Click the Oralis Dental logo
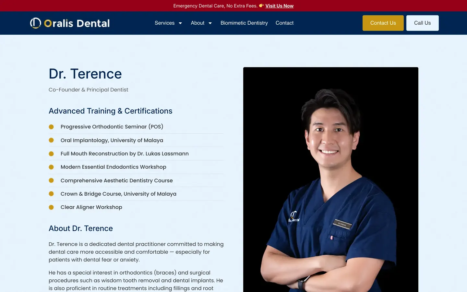467x292 pixels. click(x=70, y=23)
